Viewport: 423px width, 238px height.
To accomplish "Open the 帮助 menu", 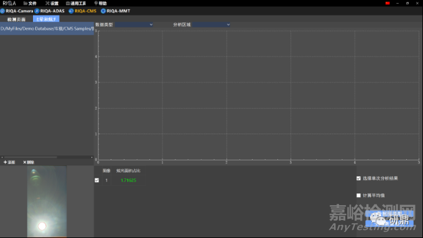I will click(x=100, y=3).
